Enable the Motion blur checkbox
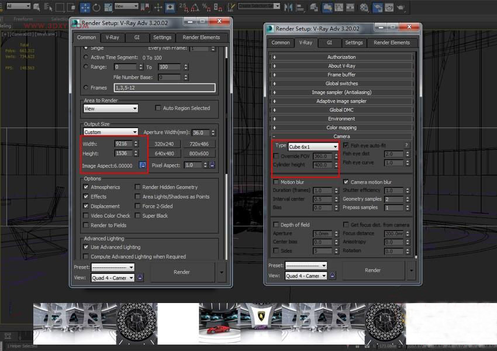This screenshot has height=351, width=497. (x=276, y=182)
